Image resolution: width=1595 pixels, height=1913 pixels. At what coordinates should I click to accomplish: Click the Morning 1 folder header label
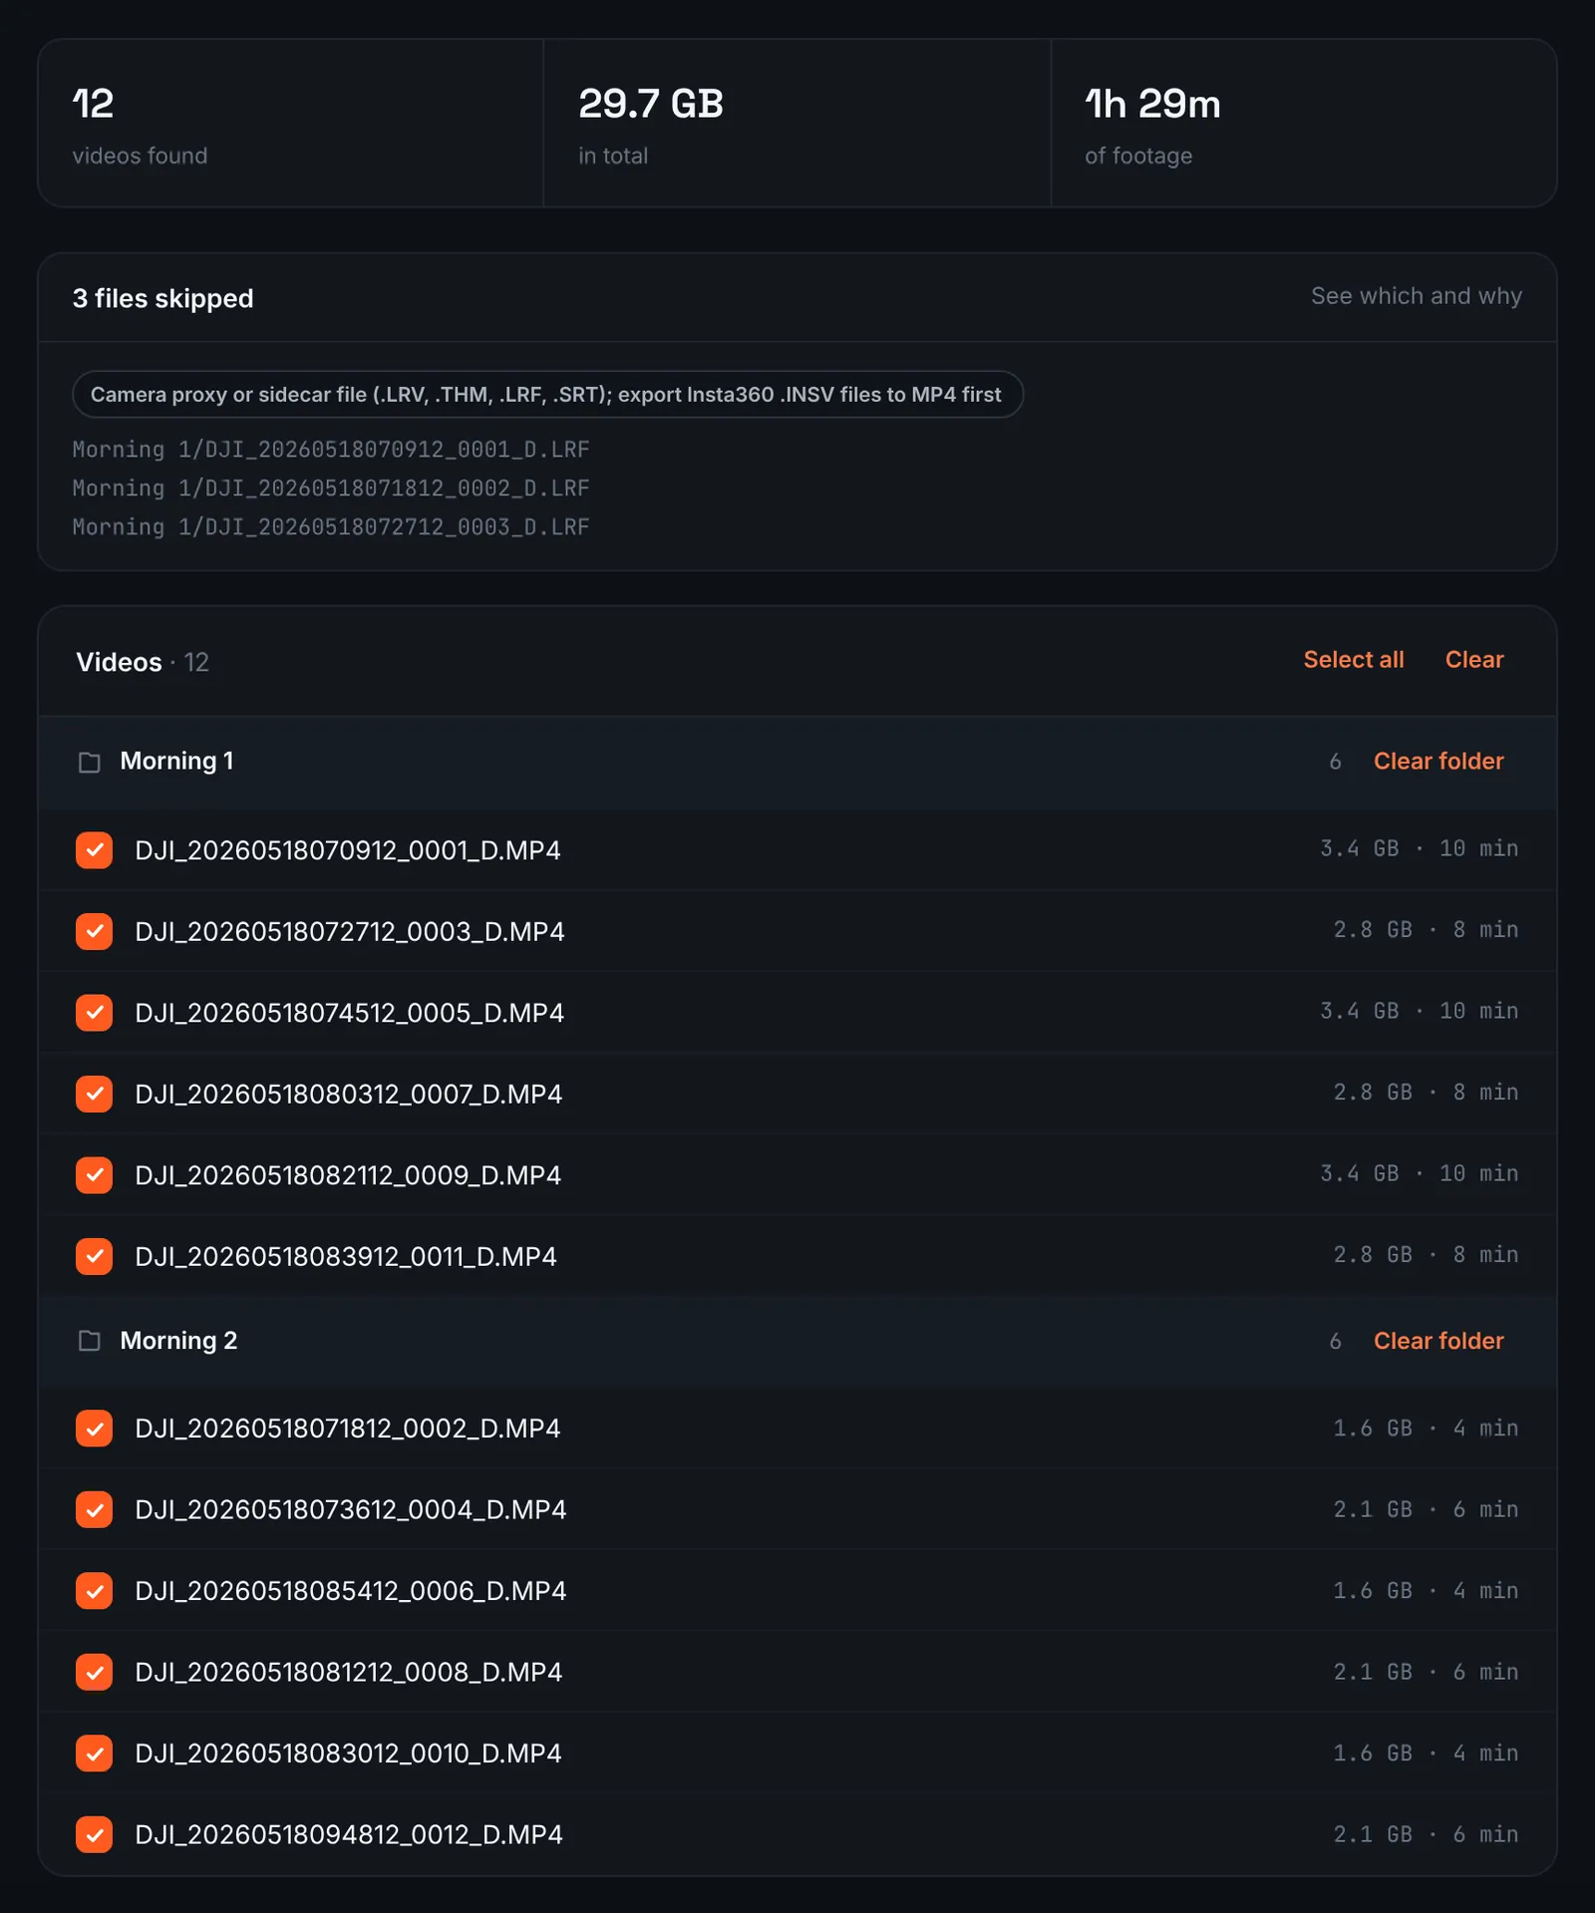(176, 762)
